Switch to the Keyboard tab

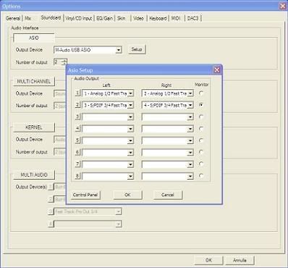coord(158,18)
